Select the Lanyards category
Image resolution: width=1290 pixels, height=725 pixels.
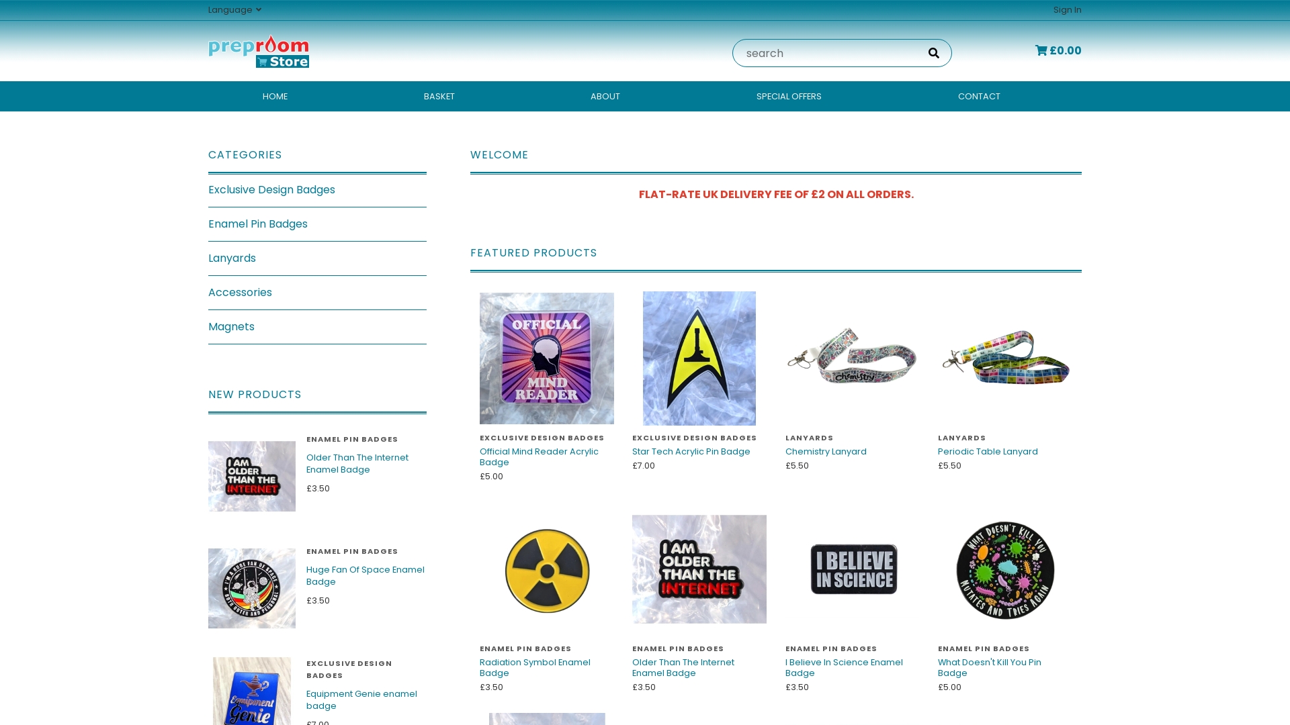point(232,258)
